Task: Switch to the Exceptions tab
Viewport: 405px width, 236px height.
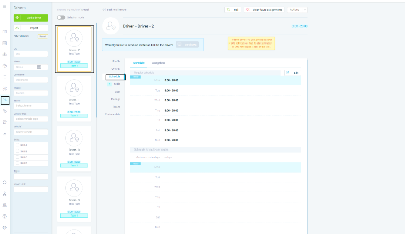Action: (158, 63)
